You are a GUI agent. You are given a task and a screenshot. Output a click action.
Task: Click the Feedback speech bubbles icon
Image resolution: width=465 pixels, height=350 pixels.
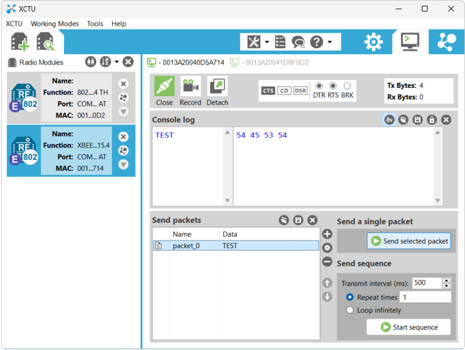298,42
